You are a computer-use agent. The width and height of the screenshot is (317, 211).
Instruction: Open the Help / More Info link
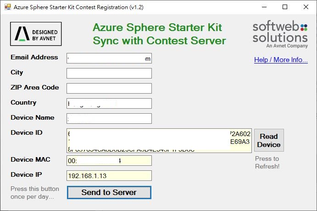[x=281, y=60]
